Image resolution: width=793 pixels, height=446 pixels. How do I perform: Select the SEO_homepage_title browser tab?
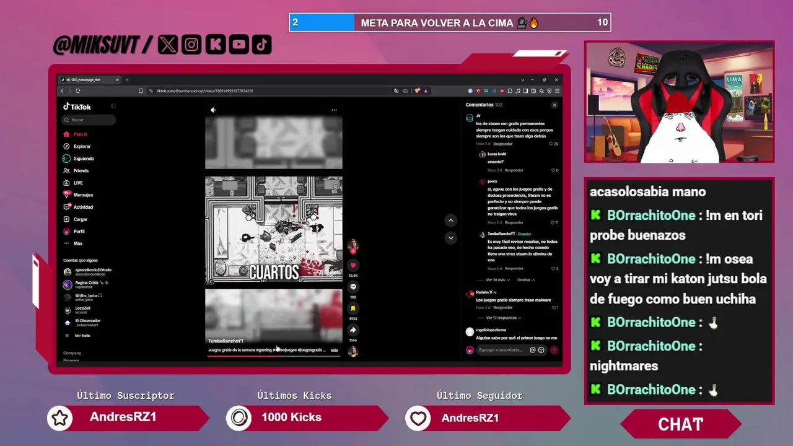[90, 80]
